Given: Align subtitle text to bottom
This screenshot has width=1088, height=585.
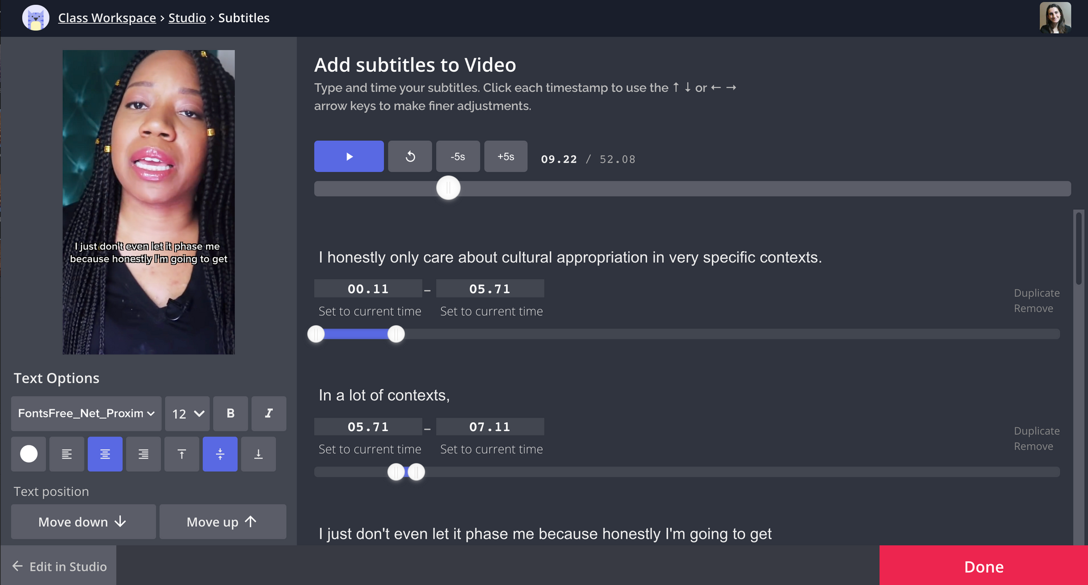Looking at the screenshot, I should click(258, 454).
